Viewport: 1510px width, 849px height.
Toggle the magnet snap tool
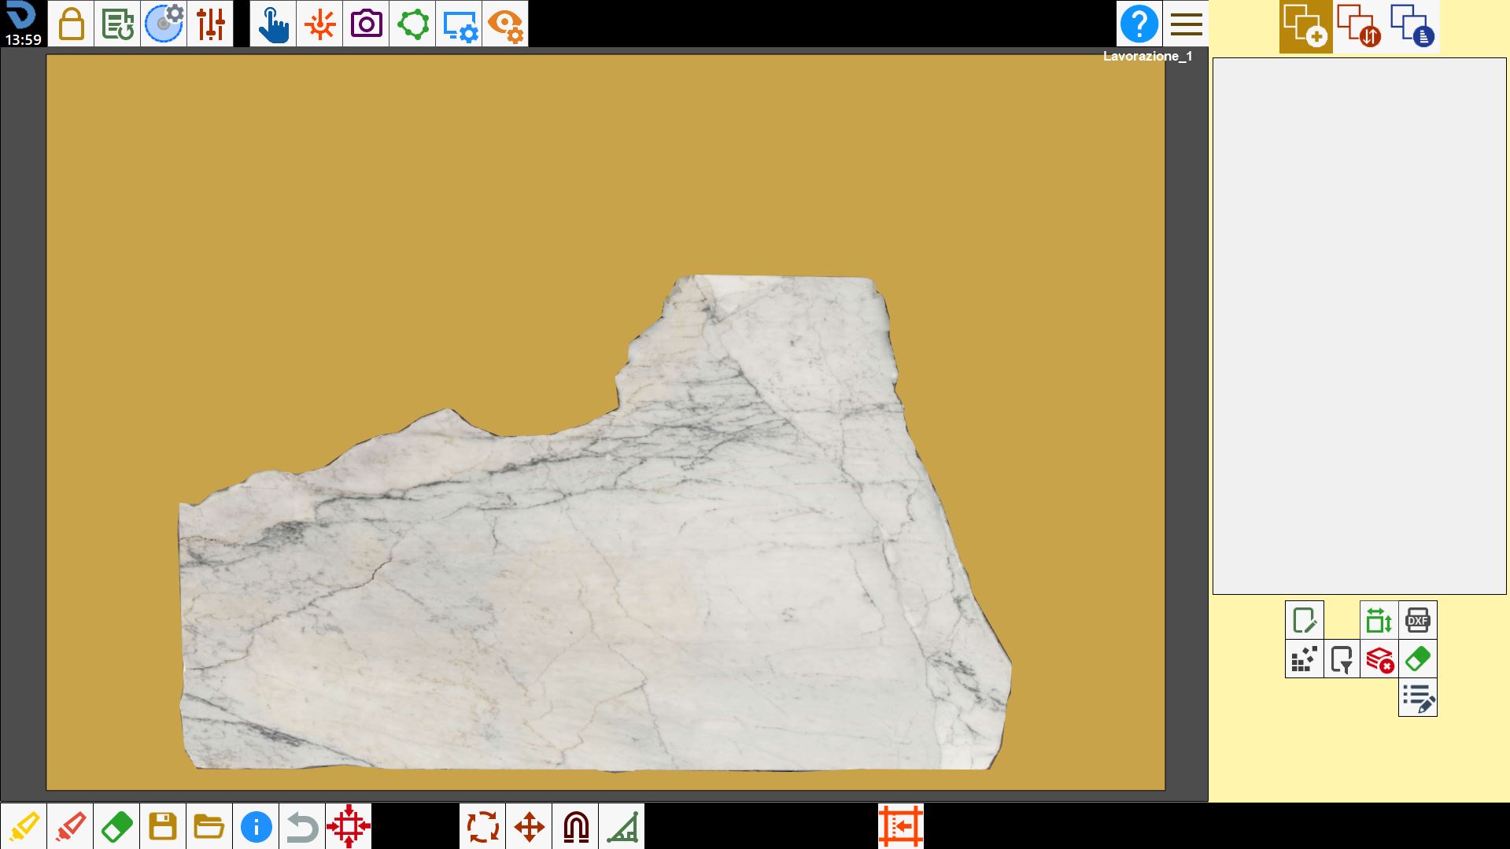[576, 826]
